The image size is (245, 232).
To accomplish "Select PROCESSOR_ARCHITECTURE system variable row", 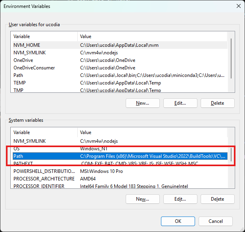I will (x=44, y=179).
